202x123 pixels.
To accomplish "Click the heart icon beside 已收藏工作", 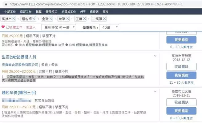I will [3, 27].
